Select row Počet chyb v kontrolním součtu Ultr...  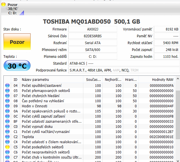(x=89, y=157)
